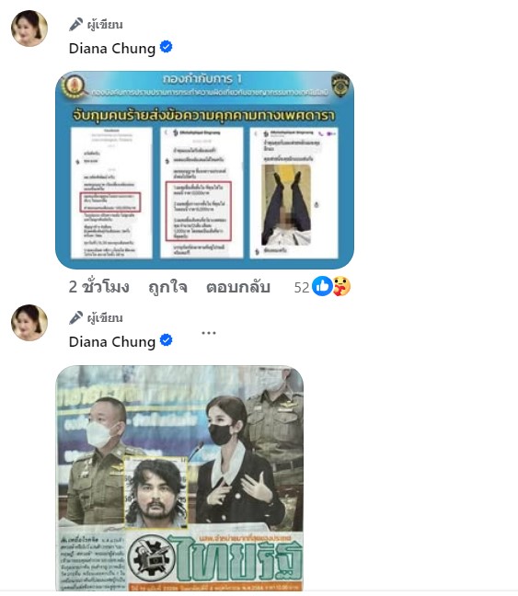
Task: View the care emoji reaction icon
Action: point(341,286)
